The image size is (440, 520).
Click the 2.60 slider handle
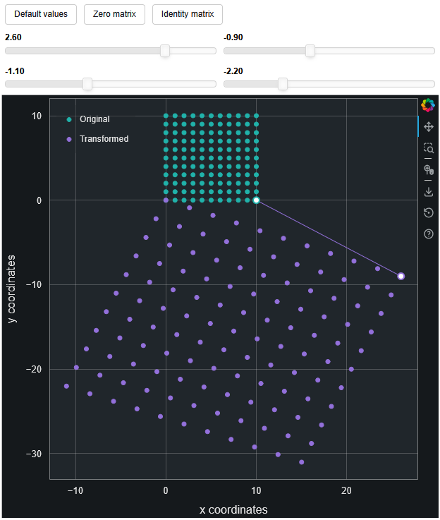(165, 51)
